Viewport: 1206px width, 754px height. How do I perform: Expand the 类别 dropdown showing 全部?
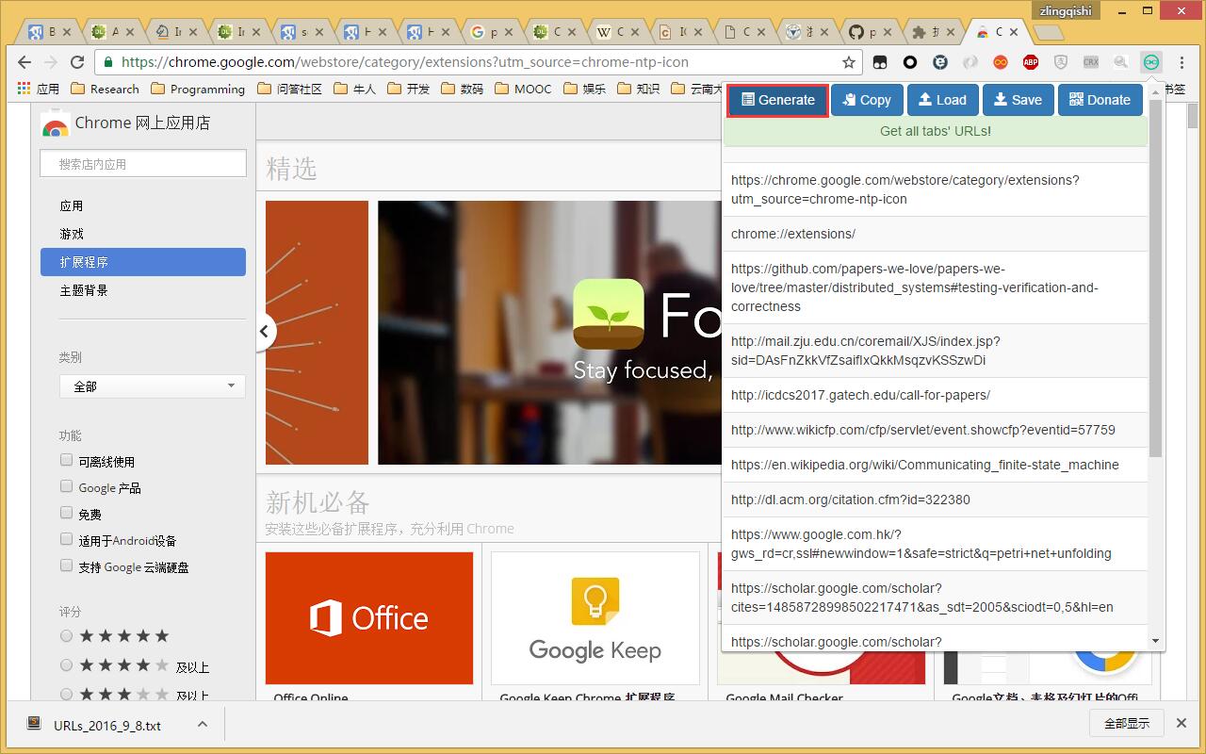153,386
